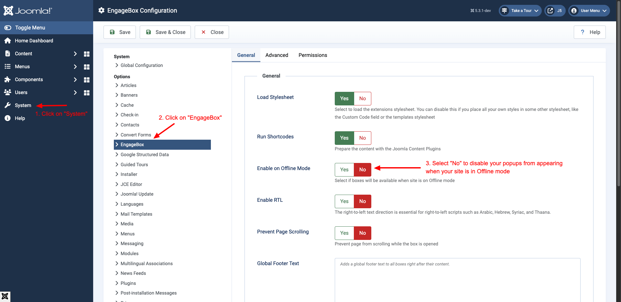
Task: Click Home Dashboard link
Action: coord(34,41)
